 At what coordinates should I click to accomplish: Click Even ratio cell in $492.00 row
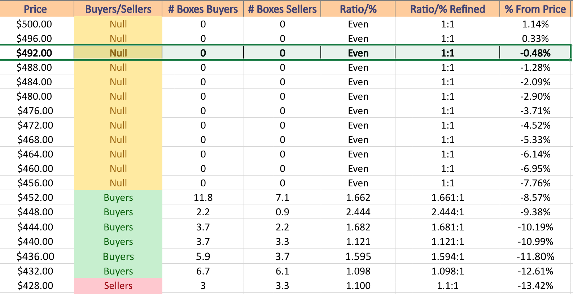[358, 53]
